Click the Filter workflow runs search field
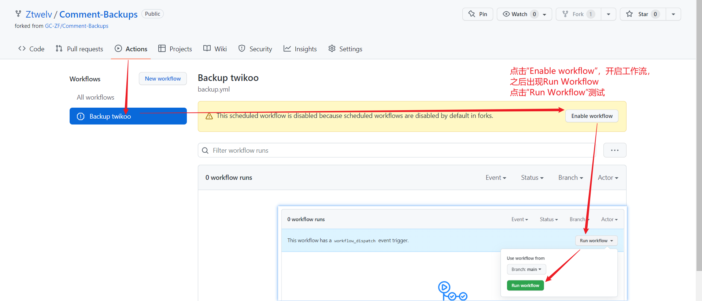Viewport: 702px width, 301px height. click(x=397, y=150)
